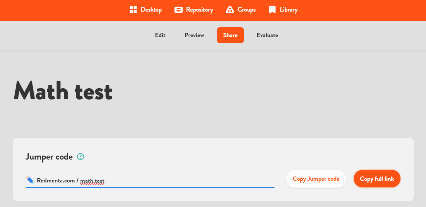The height and width of the screenshot is (207, 426).
Task: Click the Library bookmark icon
Action: click(x=272, y=10)
